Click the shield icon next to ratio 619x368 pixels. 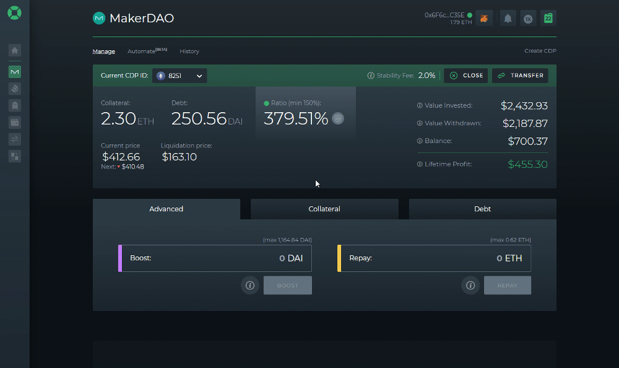pos(338,118)
